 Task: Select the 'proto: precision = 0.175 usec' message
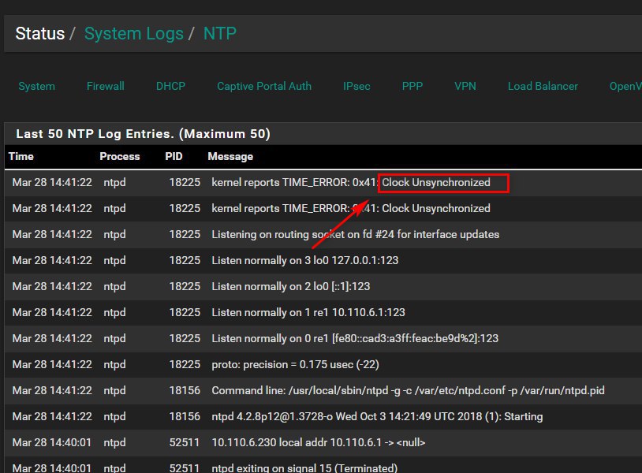point(295,364)
